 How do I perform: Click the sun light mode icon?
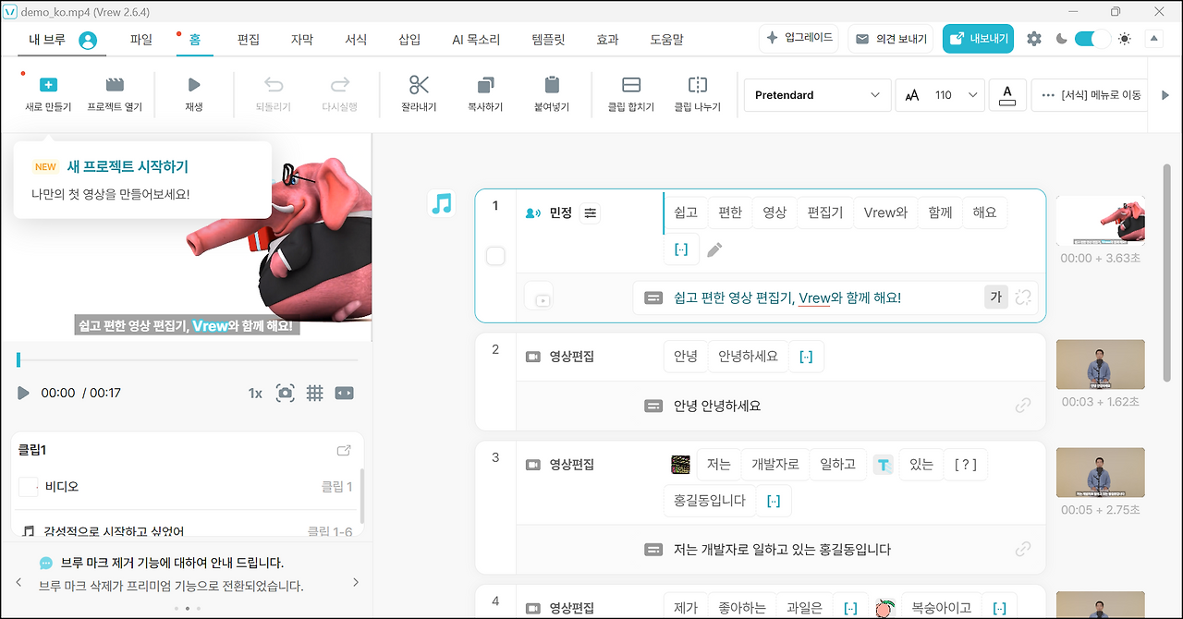pyautogui.click(x=1124, y=39)
